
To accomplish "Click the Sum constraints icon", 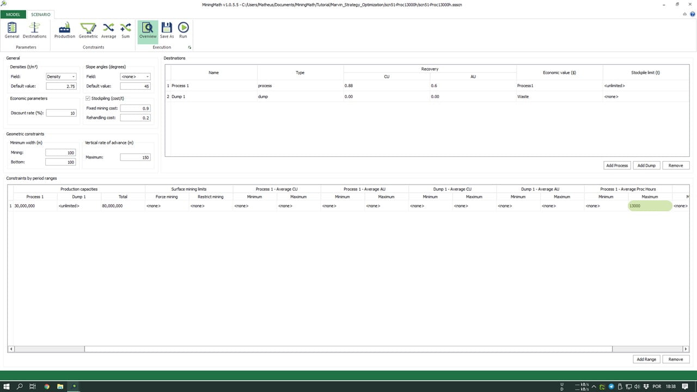I will [126, 30].
